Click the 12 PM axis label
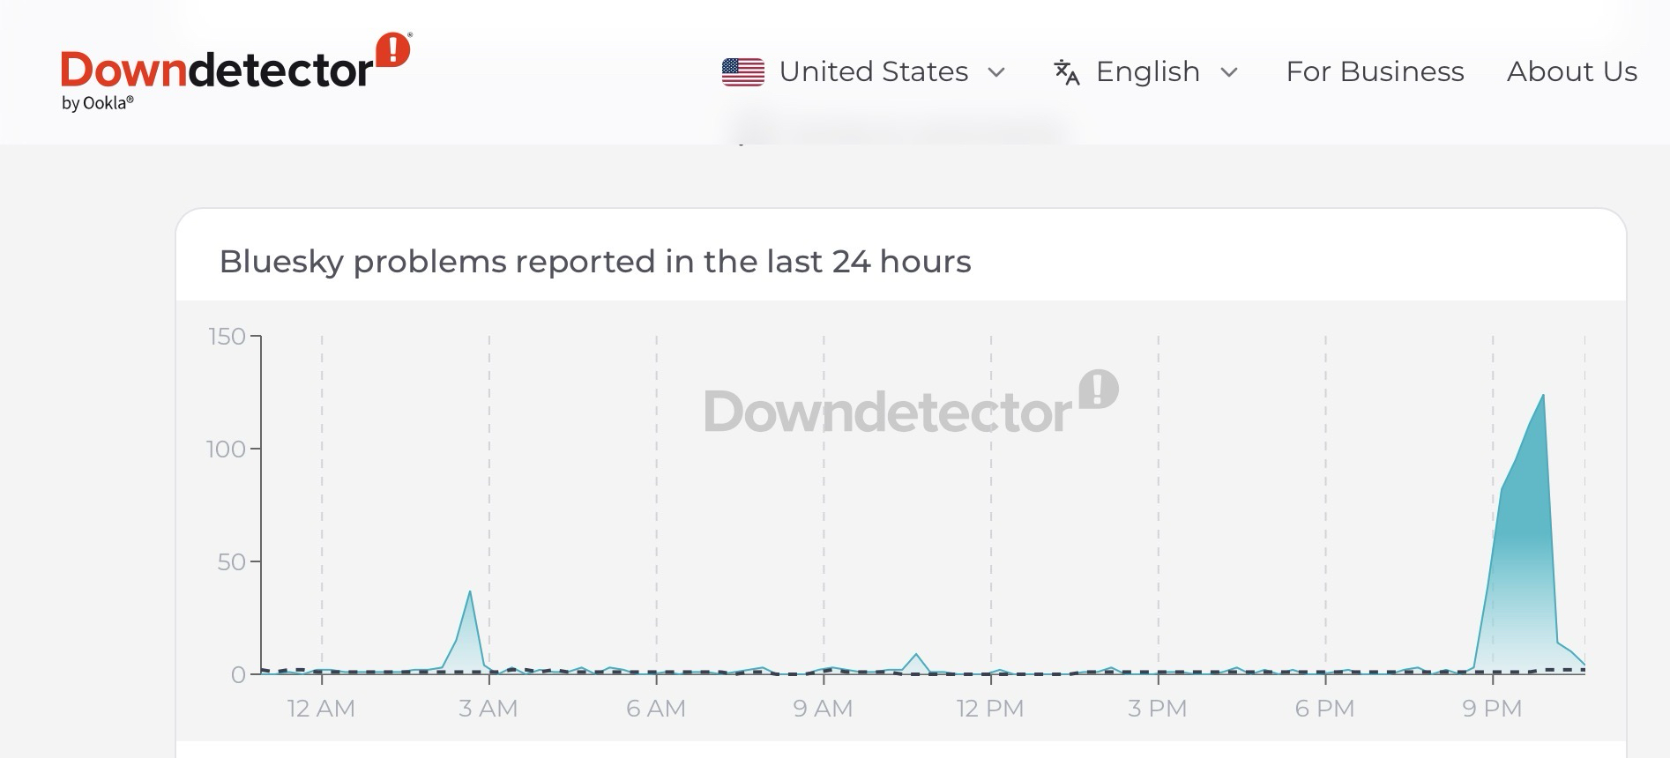The height and width of the screenshot is (758, 1670). tap(990, 709)
